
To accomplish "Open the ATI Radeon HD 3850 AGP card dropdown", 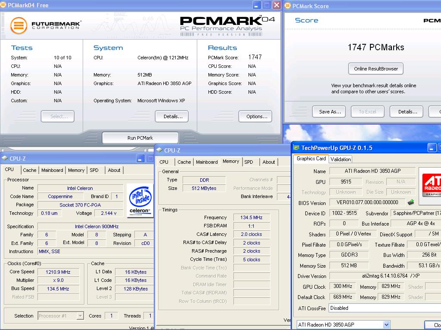I will tap(386, 325).
